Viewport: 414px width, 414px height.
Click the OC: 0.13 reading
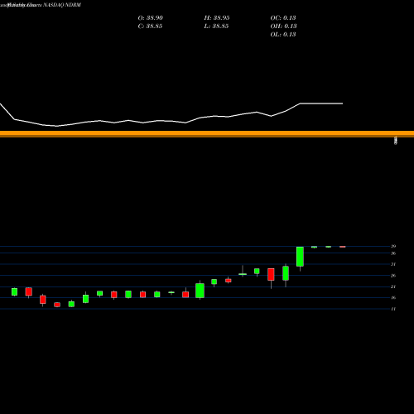click(x=283, y=18)
